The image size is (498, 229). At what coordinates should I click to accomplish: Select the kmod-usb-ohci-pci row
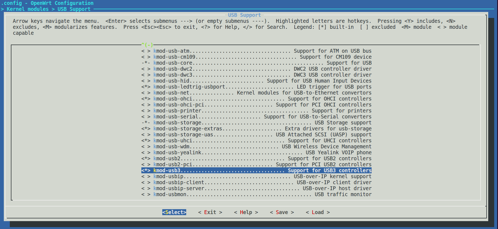point(256,105)
